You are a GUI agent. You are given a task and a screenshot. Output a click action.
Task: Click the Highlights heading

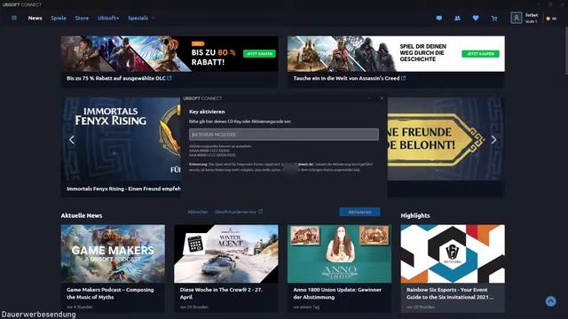pos(415,215)
